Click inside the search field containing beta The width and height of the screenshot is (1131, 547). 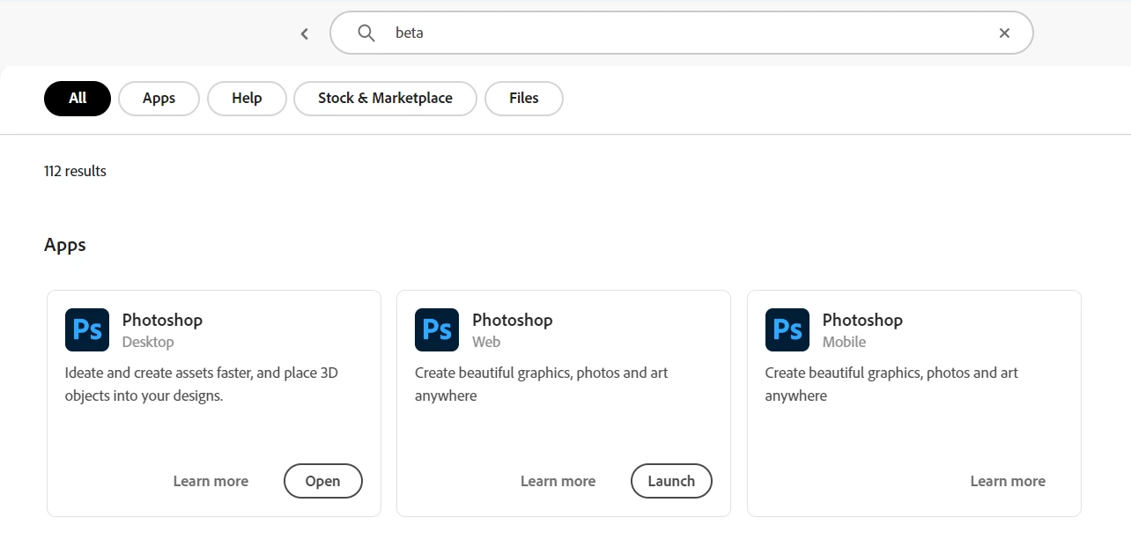pos(687,33)
